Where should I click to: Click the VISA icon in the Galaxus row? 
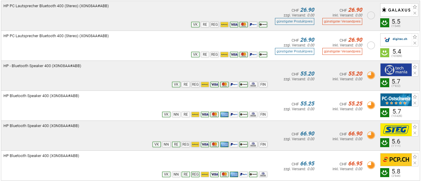pyautogui.click(x=234, y=25)
